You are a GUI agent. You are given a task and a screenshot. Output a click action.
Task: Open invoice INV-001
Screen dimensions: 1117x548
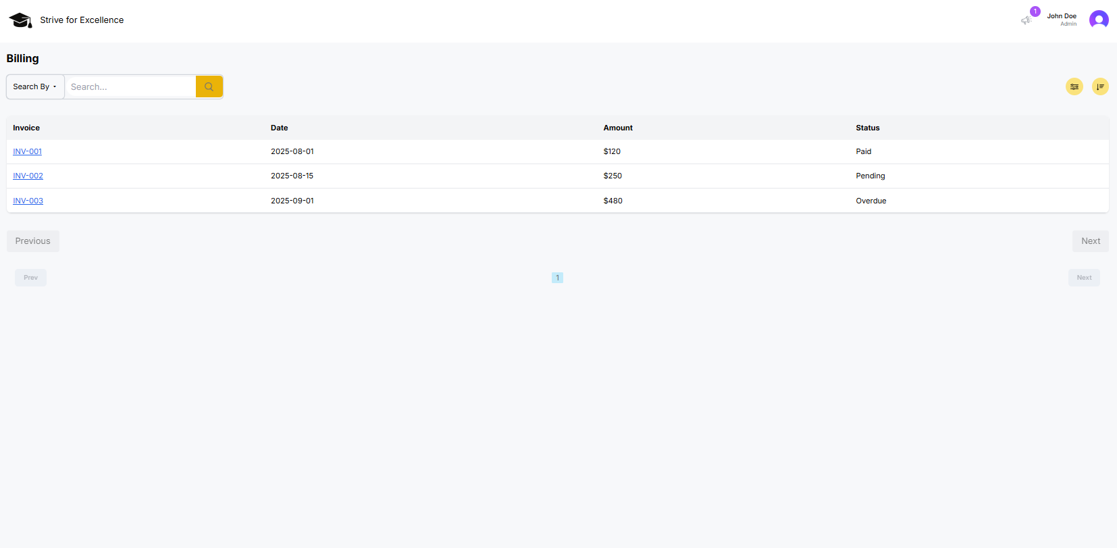click(x=28, y=151)
